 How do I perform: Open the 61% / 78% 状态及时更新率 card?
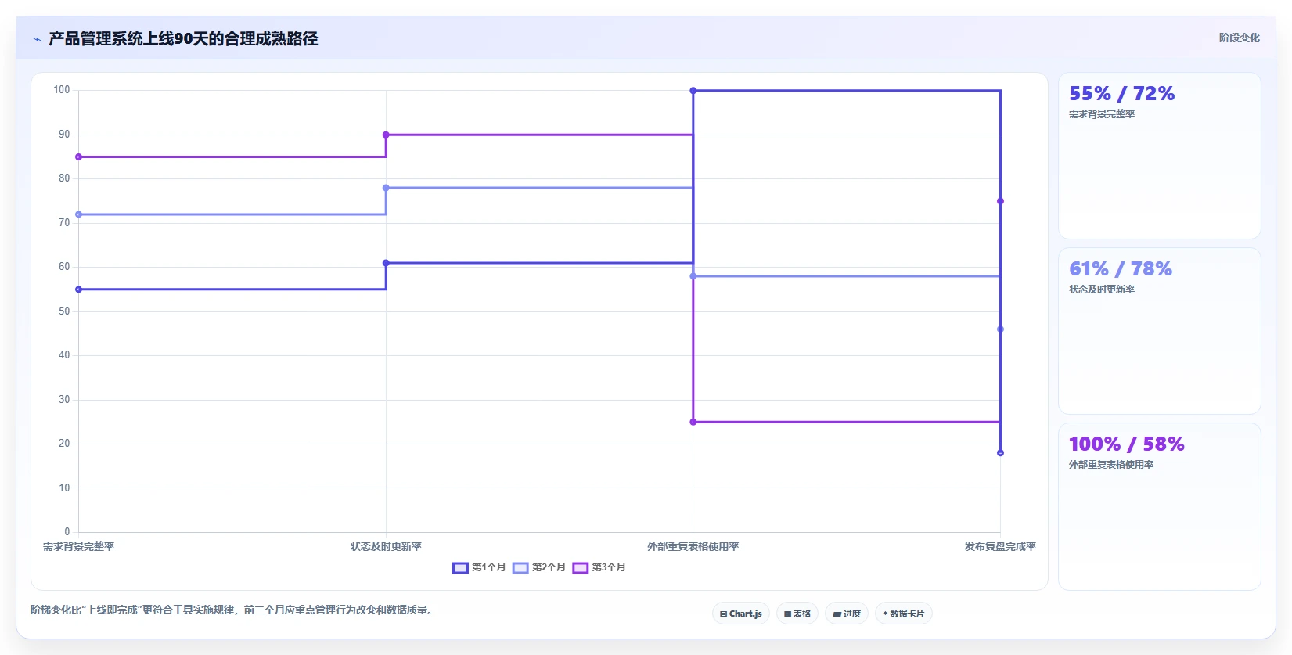(x=1160, y=331)
